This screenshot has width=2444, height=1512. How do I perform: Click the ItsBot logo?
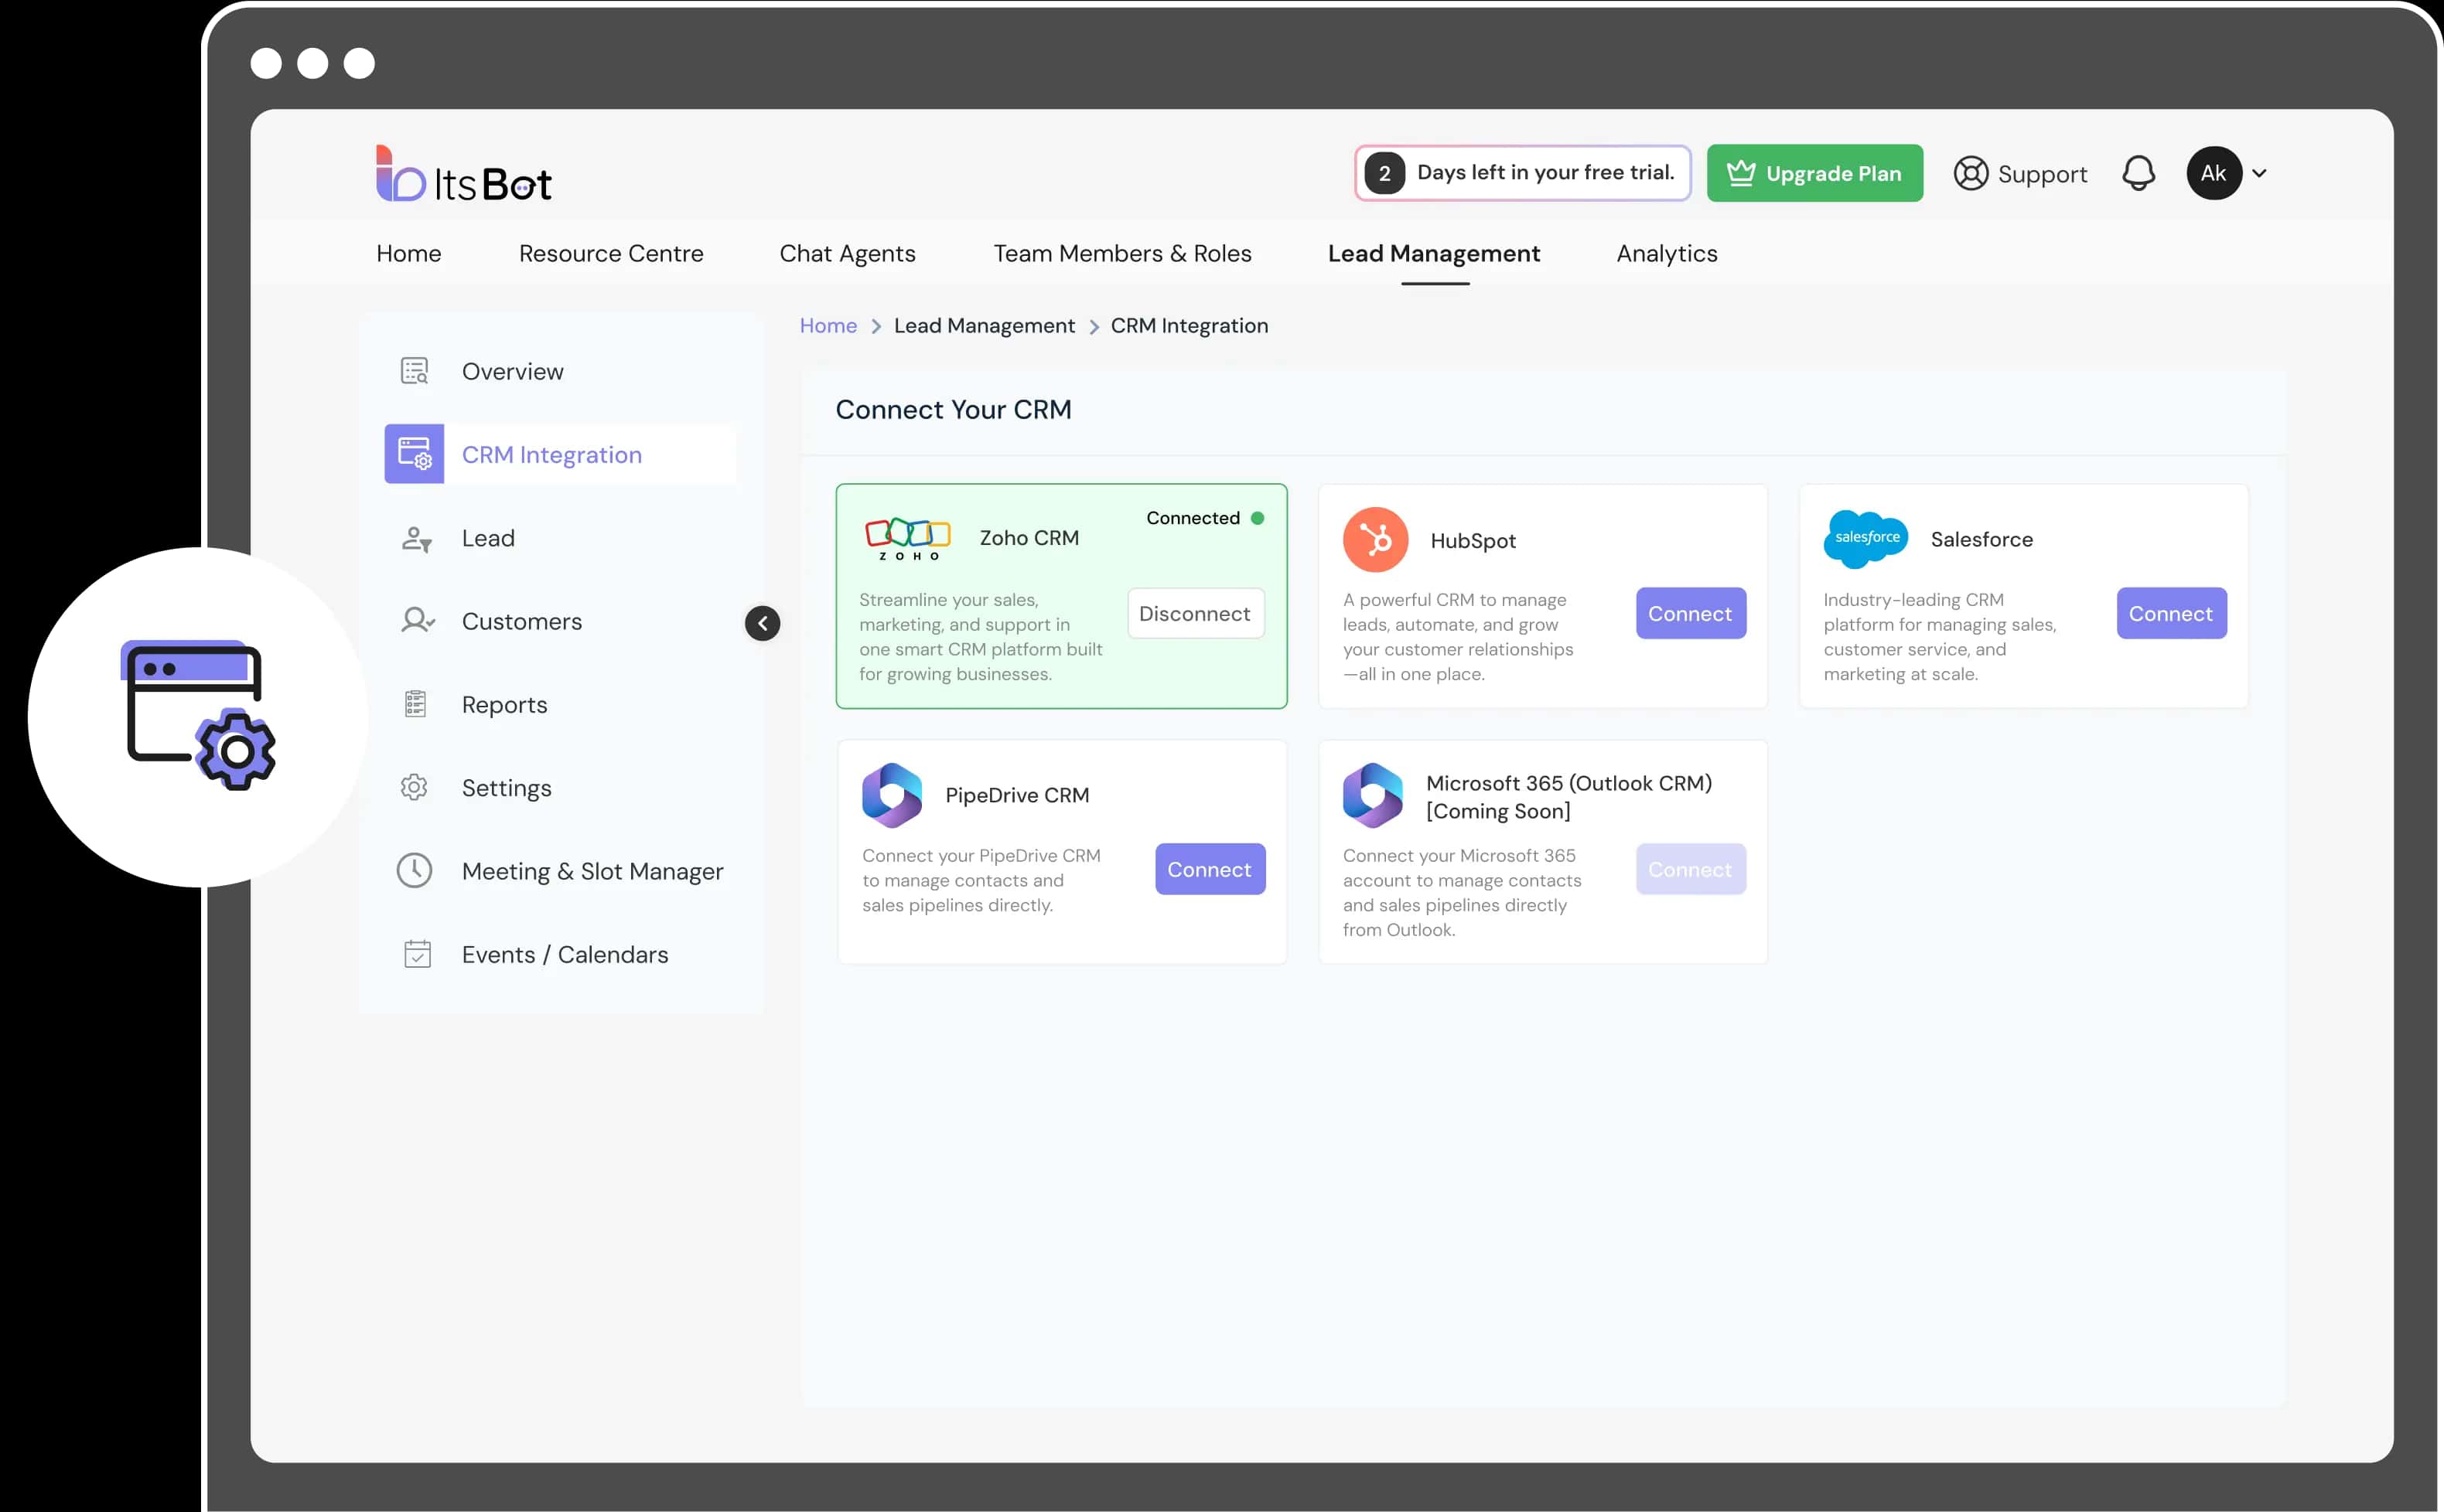[x=463, y=175]
